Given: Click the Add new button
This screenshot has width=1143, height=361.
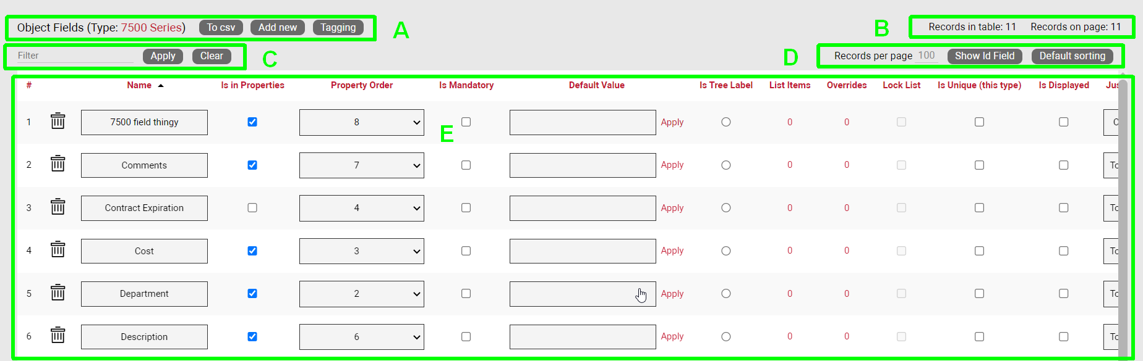Looking at the screenshot, I should coord(277,28).
